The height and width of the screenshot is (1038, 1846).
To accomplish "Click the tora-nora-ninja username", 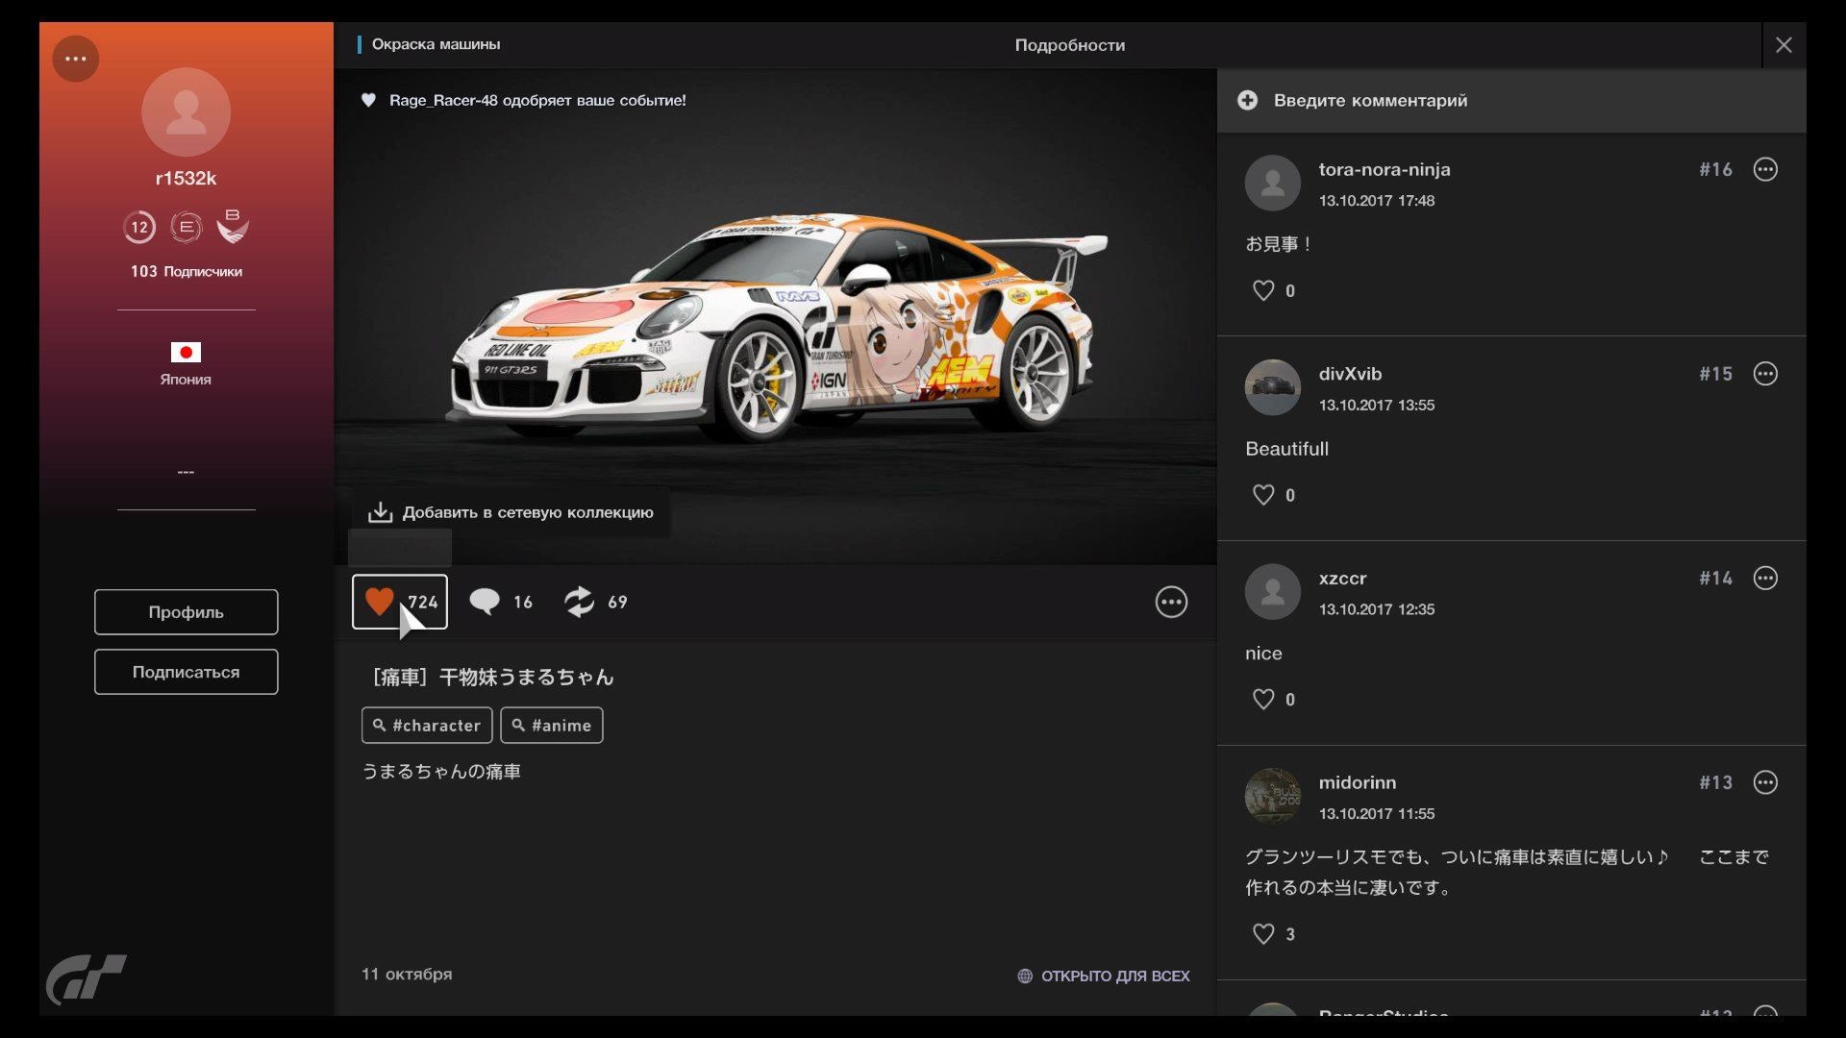I will [1384, 169].
